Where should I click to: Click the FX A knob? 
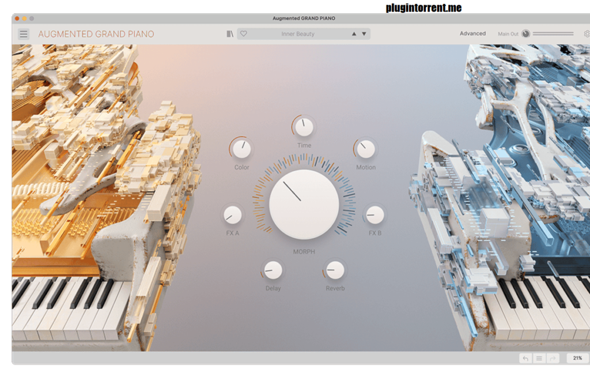[233, 215]
